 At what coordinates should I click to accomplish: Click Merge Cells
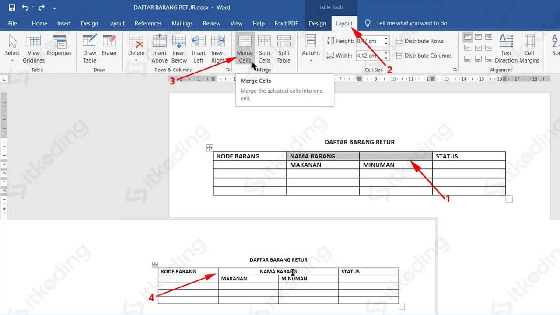coord(245,49)
